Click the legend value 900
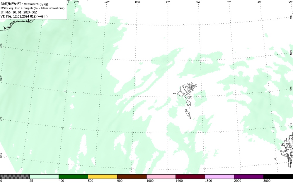This screenshot has height=183, width=293. tap(120, 181)
